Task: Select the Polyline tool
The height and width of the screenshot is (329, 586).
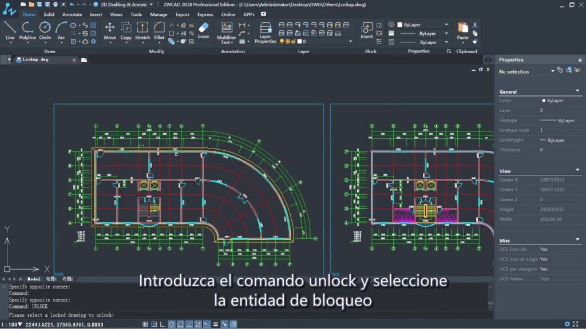Action: pyautogui.click(x=27, y=31)
